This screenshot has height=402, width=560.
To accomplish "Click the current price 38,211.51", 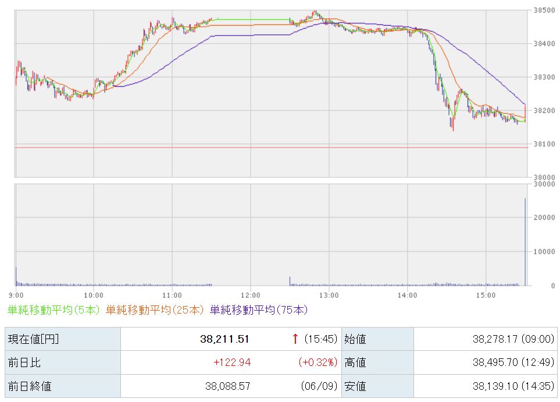I will [224, 339].
